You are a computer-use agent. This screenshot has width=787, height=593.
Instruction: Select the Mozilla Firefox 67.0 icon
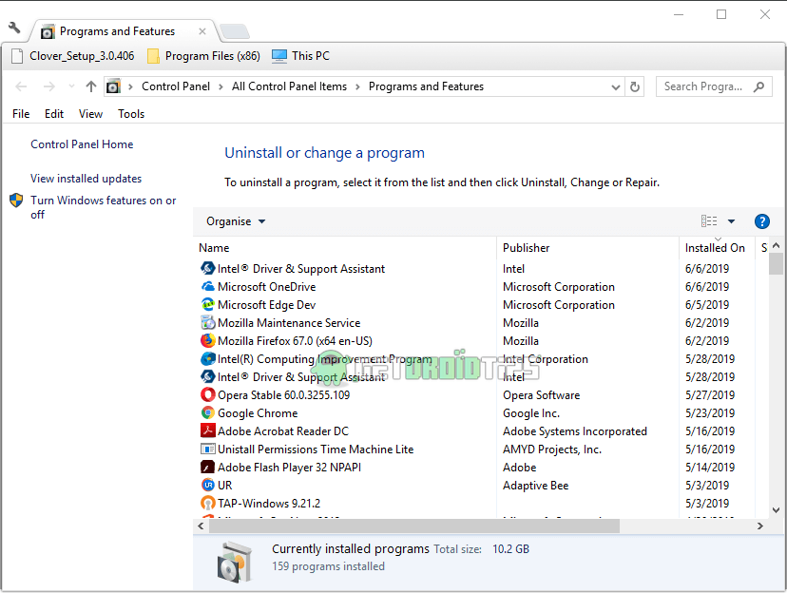point(208,341)
